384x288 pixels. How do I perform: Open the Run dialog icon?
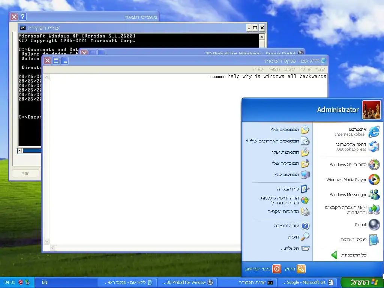pyautogui.click(x=305, y=248)
